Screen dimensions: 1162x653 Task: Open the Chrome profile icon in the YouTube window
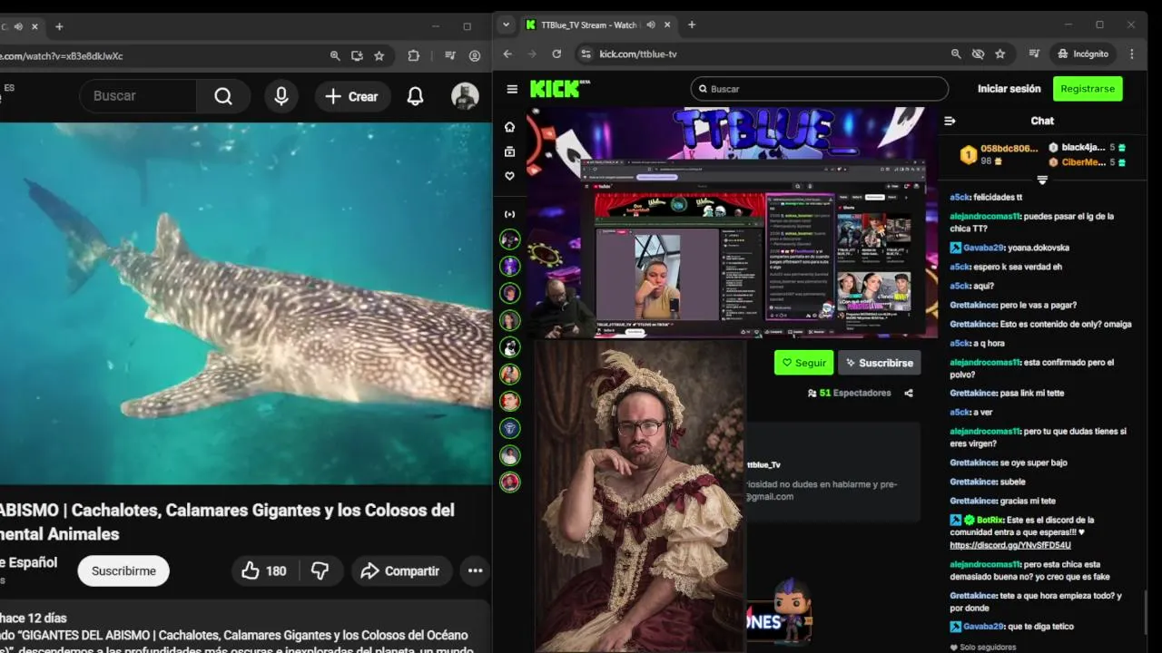[x=475, y=56]
